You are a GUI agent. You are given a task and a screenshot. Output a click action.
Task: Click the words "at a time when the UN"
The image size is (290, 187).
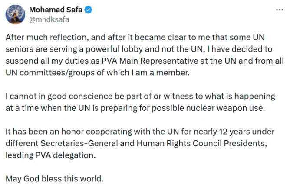[48, 108]
